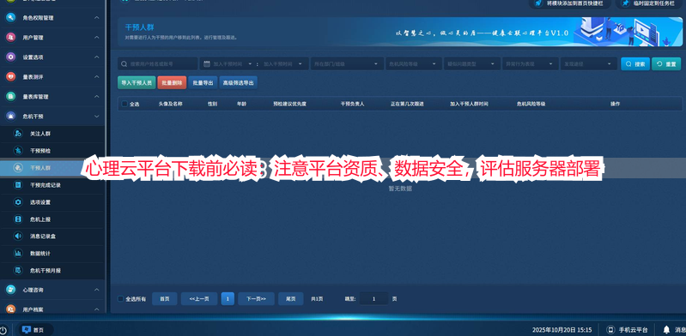Click the 干预人群 submenu icon
Screen dimensions: 686x336
(18, 168)
